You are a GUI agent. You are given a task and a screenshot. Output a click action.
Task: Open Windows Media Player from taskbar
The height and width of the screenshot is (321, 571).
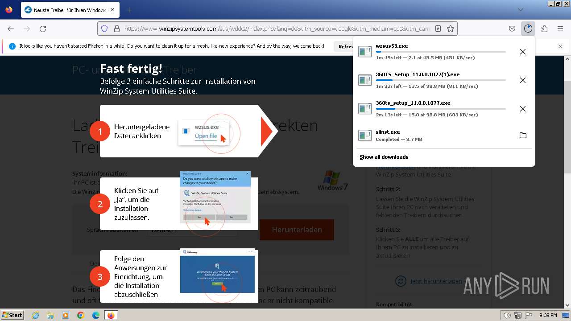[66, 315]
